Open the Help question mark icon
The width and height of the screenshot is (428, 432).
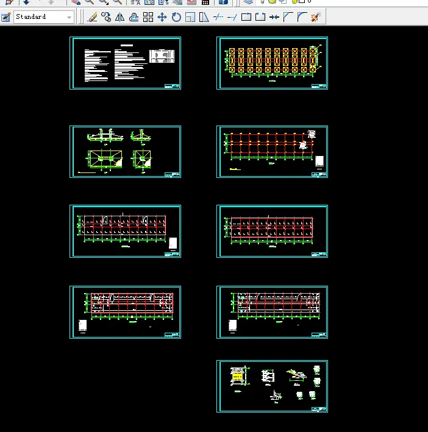tap(223, 2)
